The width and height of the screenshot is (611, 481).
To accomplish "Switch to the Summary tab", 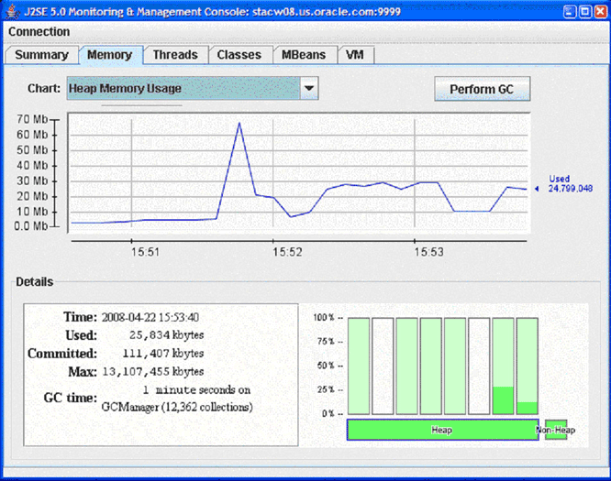I will 41,55.
